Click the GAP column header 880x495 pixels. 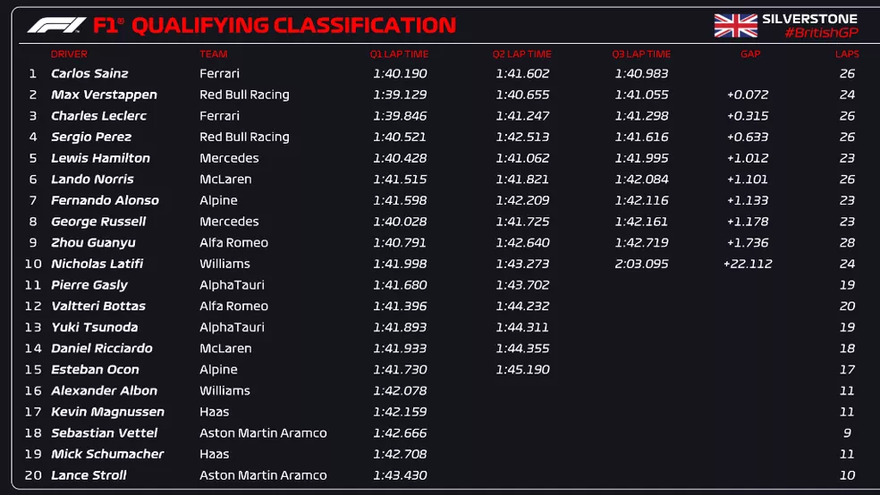(748, 54)
